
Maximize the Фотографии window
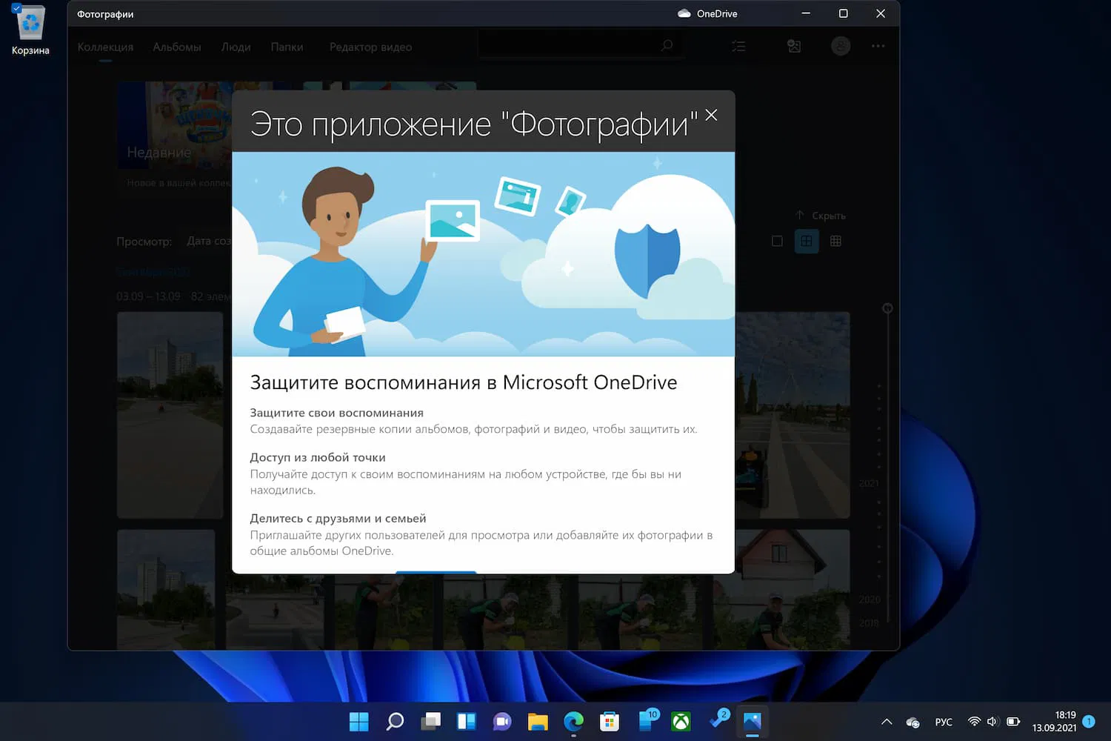coord(843,13)
